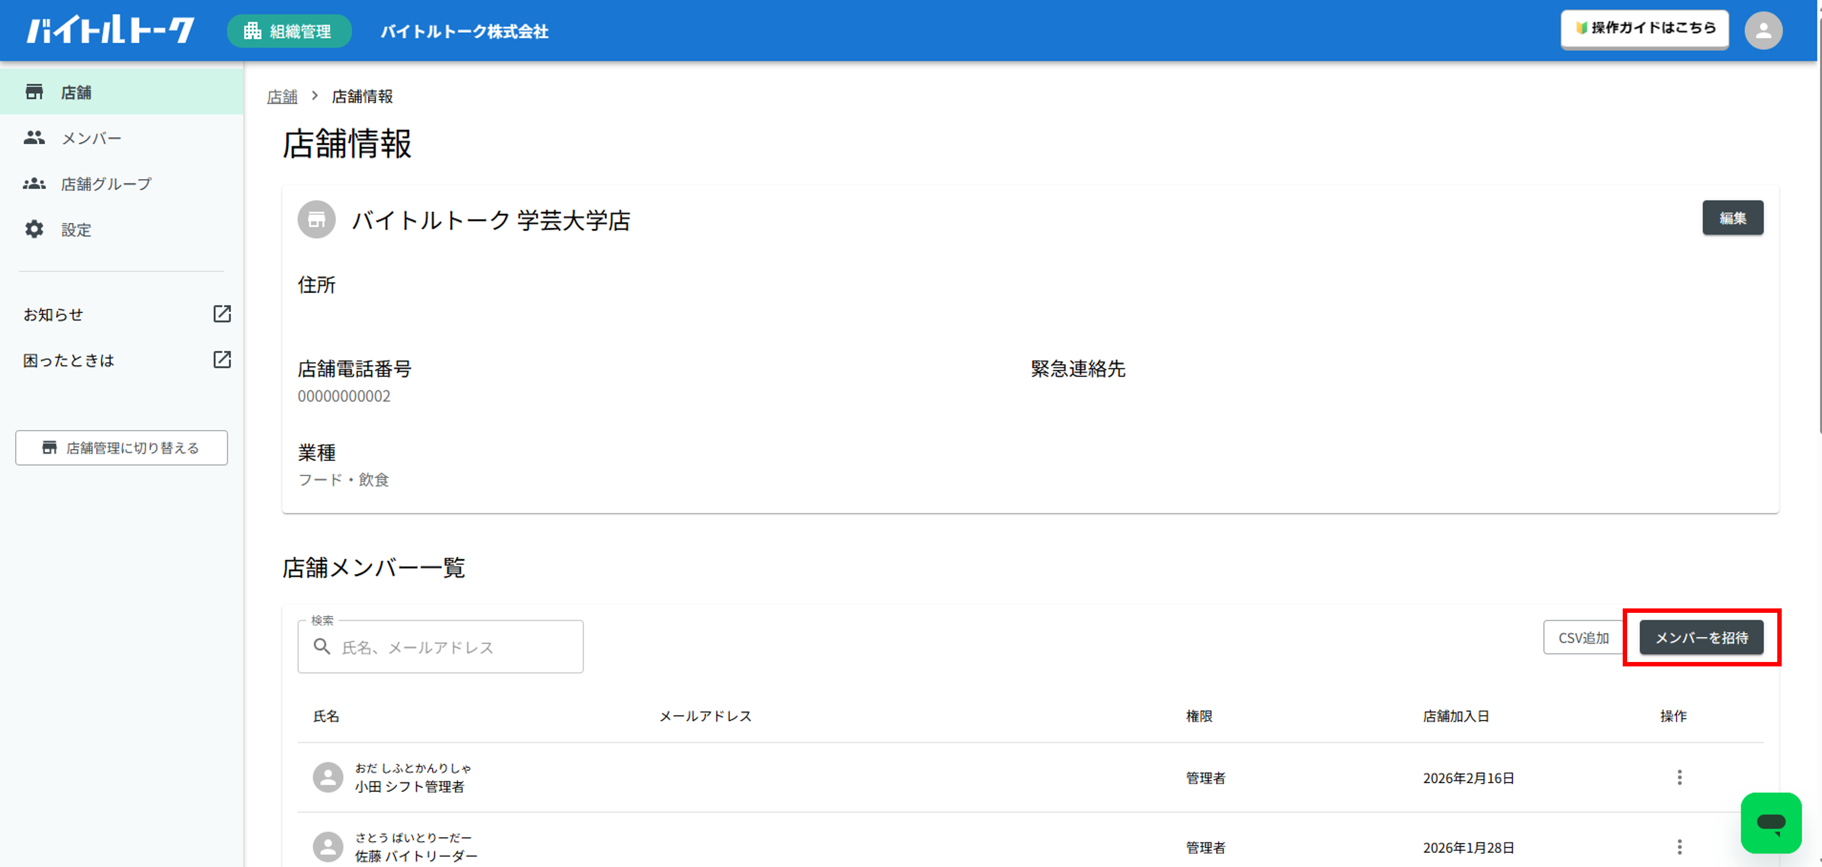Select 店舗グループ in the sidebar

coord(122,184)
